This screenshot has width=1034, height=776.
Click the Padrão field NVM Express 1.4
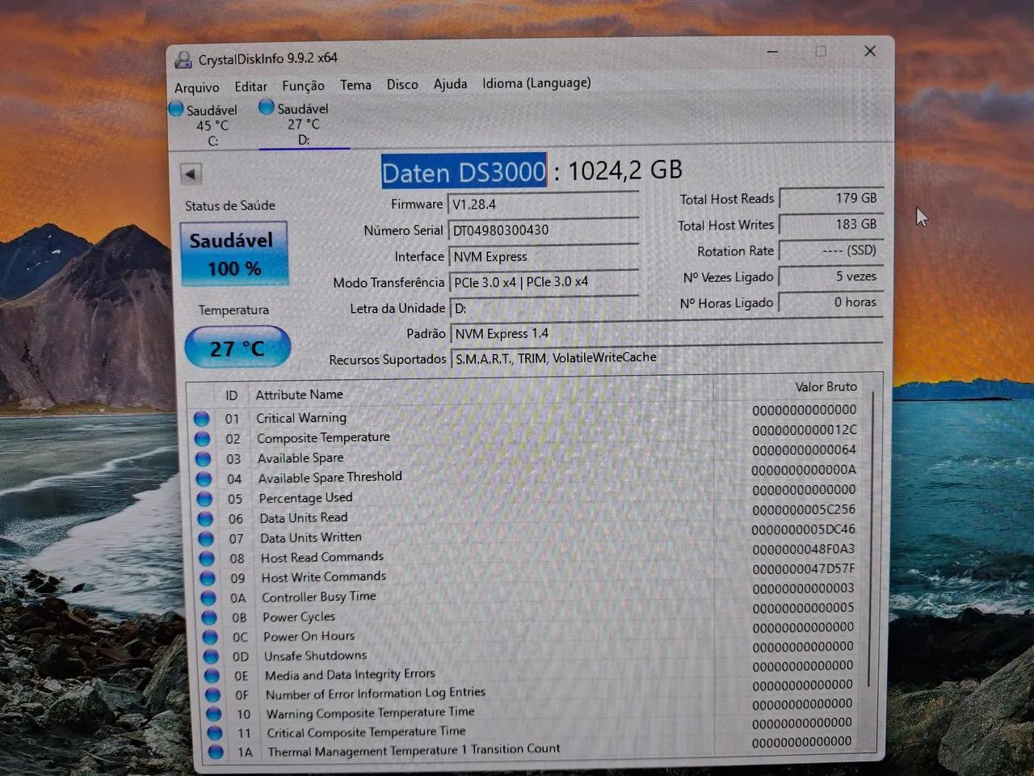666,332
